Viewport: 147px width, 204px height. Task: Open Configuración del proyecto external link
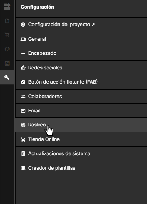coord(81,25)
